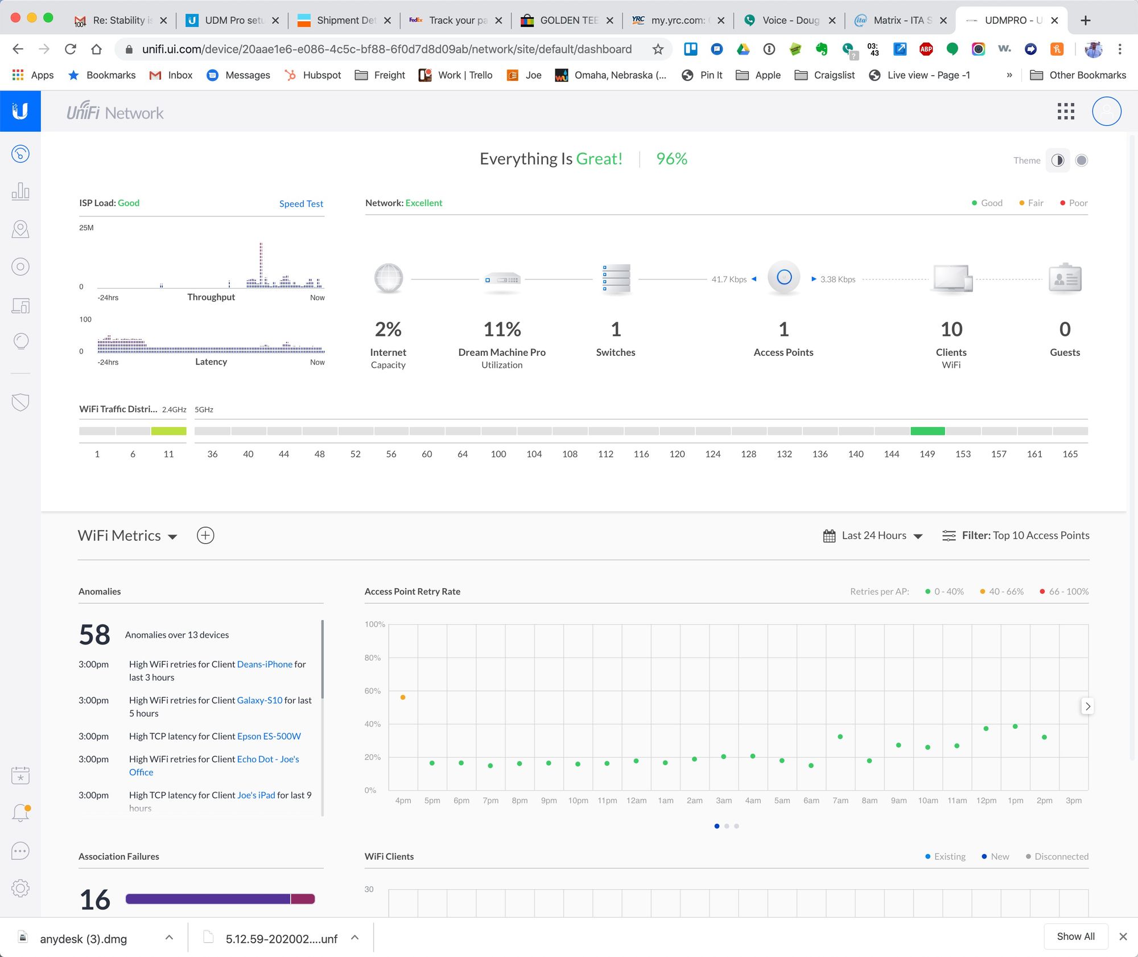
Task: Toggle dark theme switch
Action: (1081, 159)
